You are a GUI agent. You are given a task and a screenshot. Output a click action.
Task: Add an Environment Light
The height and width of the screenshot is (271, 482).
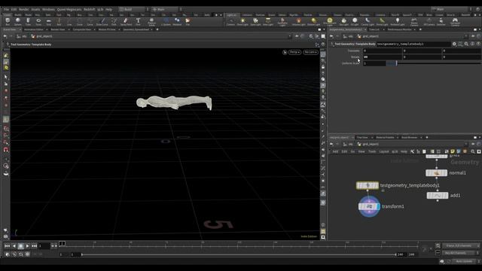coord(330,22)
